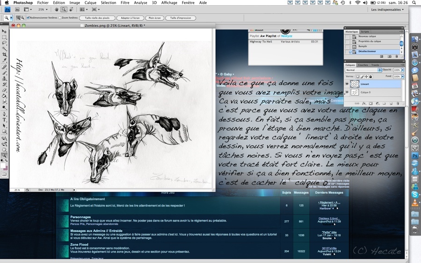Select the Move tool
Image resolution: width=421 pixels, height=263 pixels.
4,31
